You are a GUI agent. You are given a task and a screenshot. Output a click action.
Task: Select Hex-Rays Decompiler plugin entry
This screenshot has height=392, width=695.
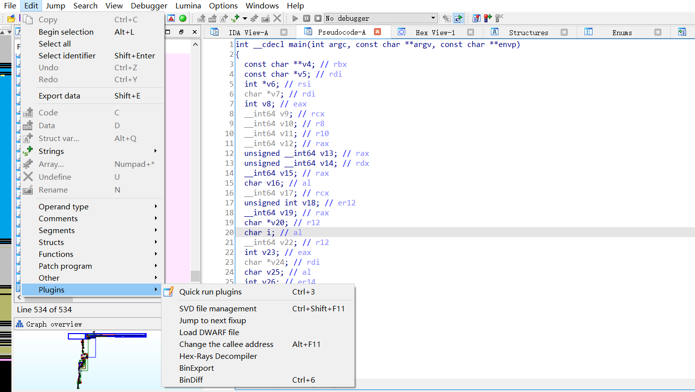click(x=218, y=356)
